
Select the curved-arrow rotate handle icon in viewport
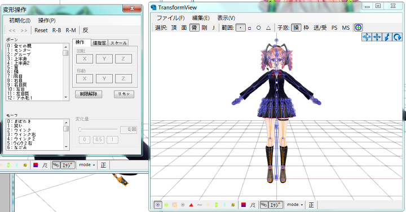(x=397, y=37)
